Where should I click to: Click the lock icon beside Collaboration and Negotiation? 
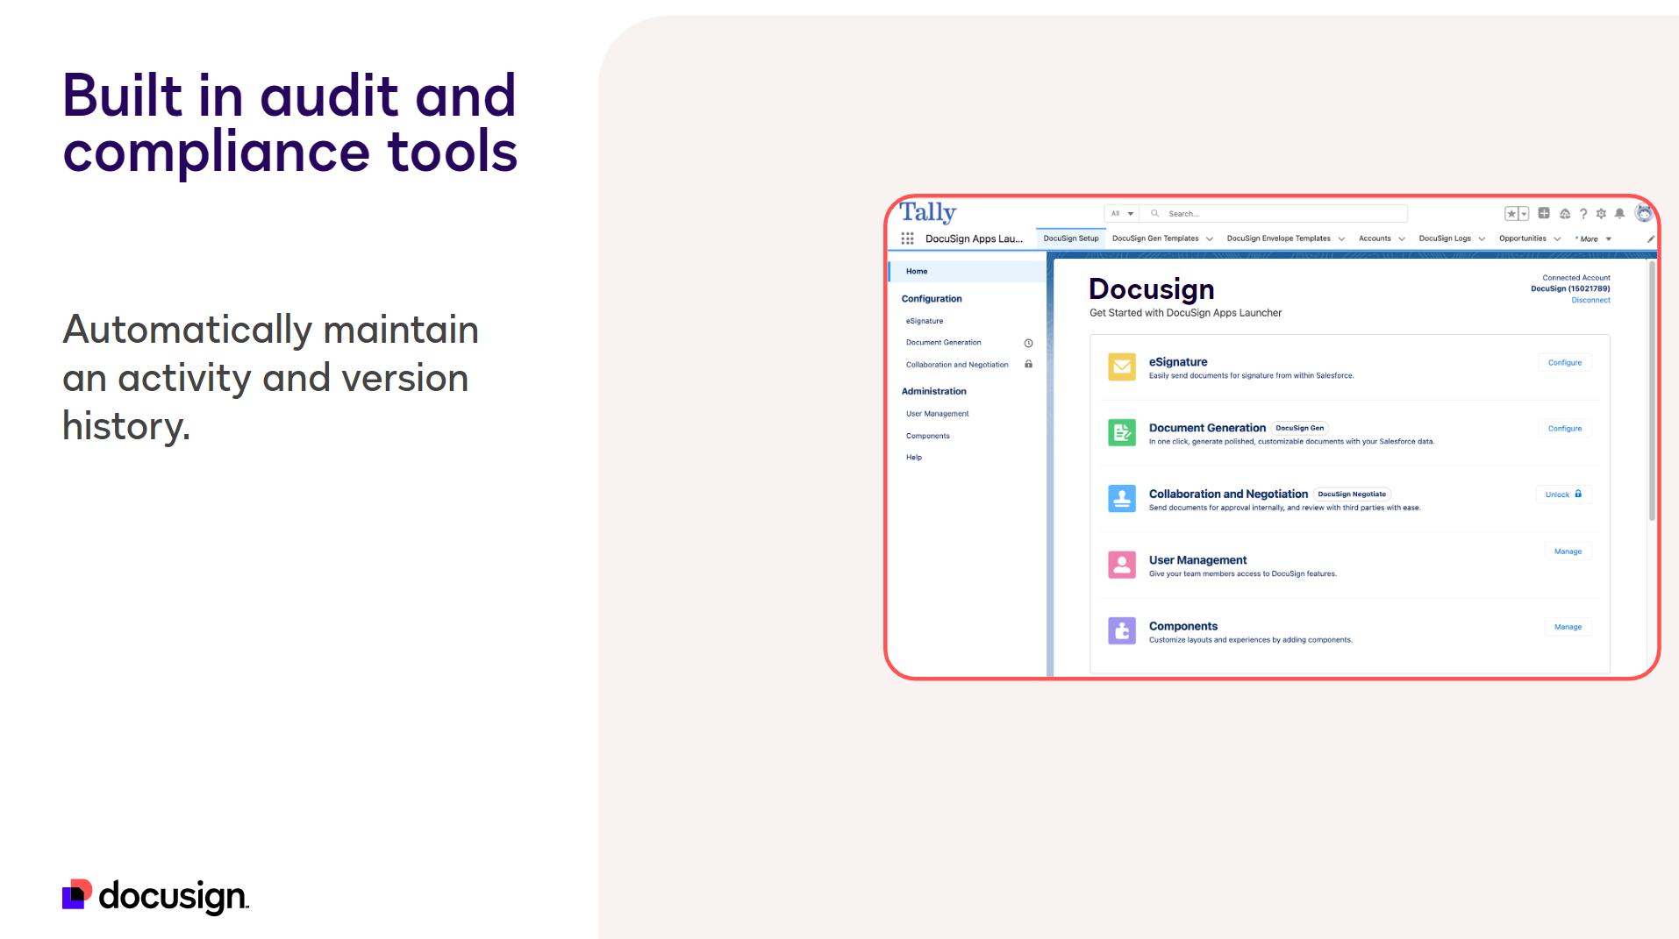coord(1028,364)
